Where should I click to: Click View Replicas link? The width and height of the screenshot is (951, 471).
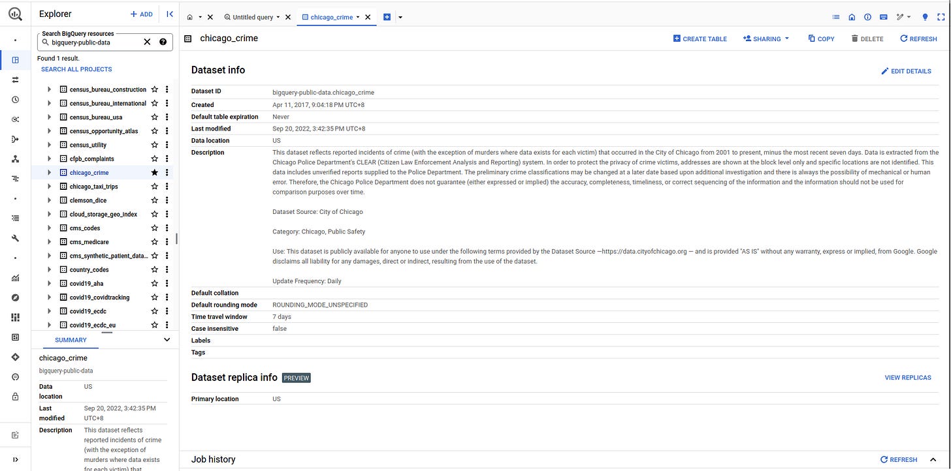click(x=908, y=377)
